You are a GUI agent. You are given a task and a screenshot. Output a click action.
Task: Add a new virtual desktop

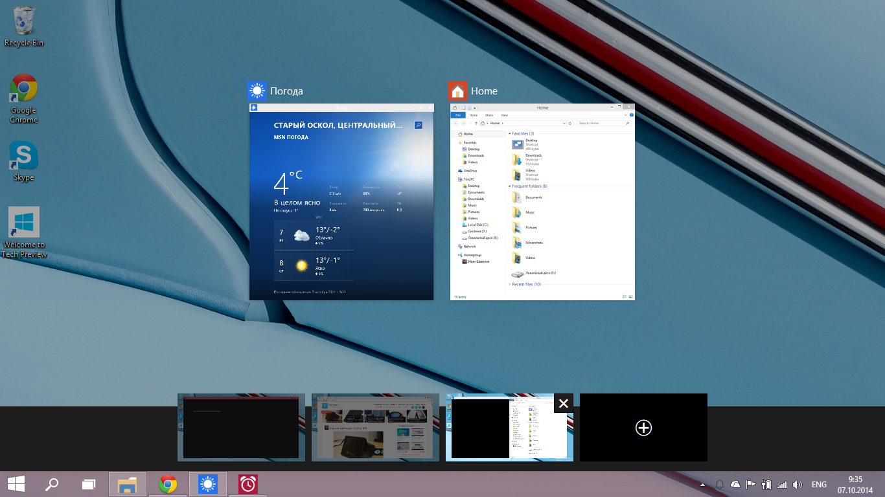(x=643, y=428)
